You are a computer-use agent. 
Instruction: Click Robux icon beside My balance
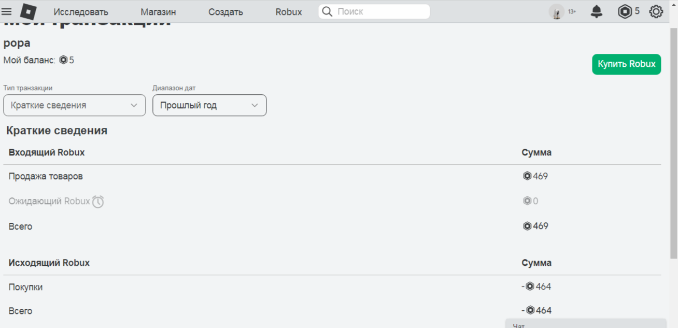[63, 60]
